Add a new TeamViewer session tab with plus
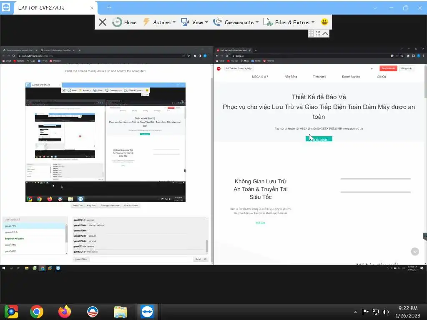The image size is (427, 320). [x=109, y=7]
